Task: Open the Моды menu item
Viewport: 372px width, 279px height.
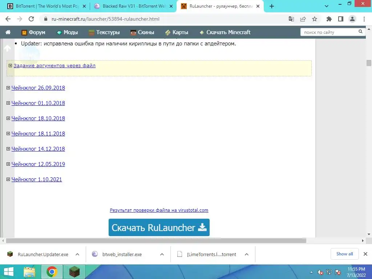Action: [x=67, y=32]
